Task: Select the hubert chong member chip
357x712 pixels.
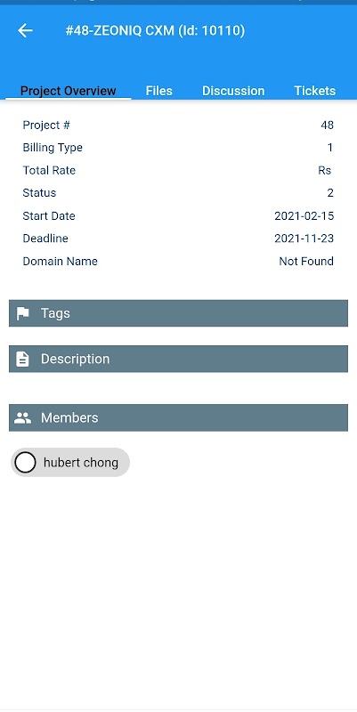Action: click(70, 462)
